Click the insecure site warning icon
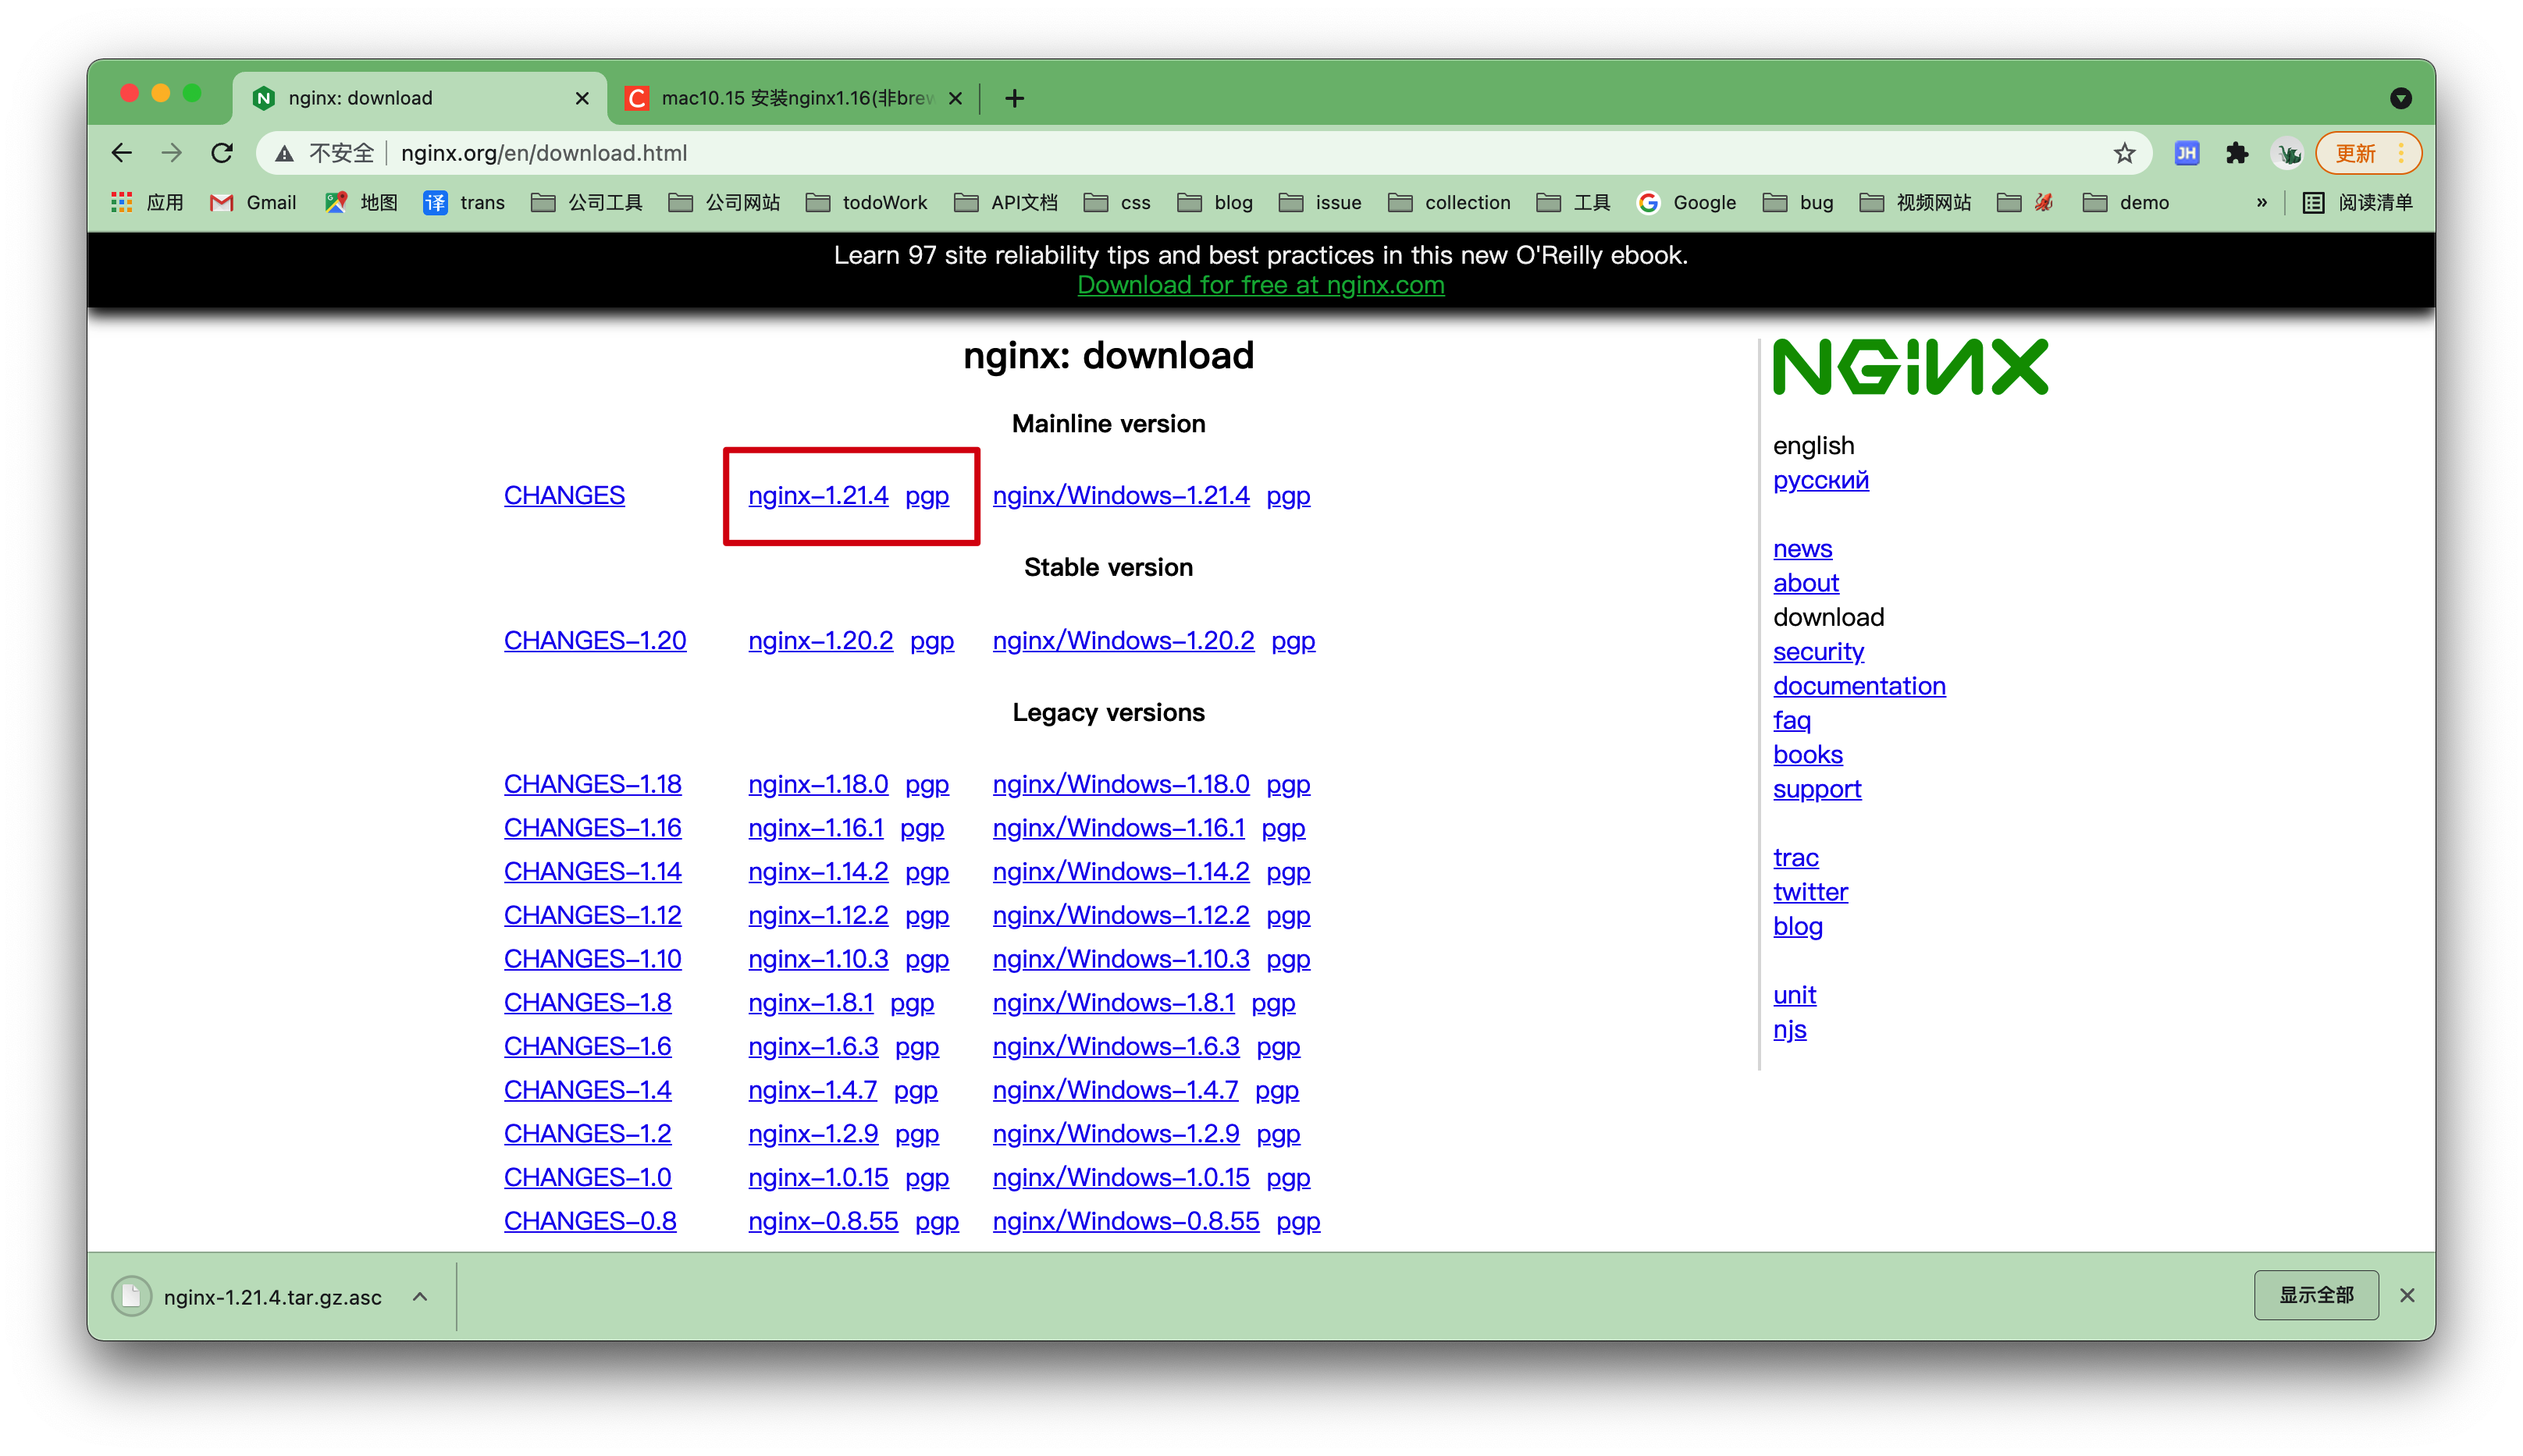The image size is (2523, 1456). pyautogui.click(x=285, y=153)
